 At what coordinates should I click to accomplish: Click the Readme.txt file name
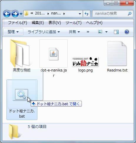pos(117,70)
